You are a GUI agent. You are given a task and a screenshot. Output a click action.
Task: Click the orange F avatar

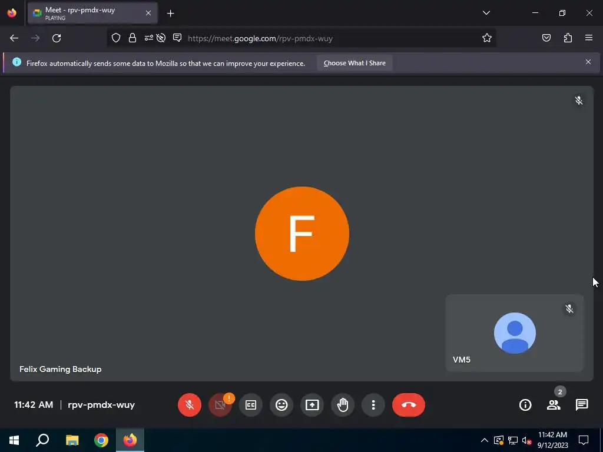pos(302,234)
